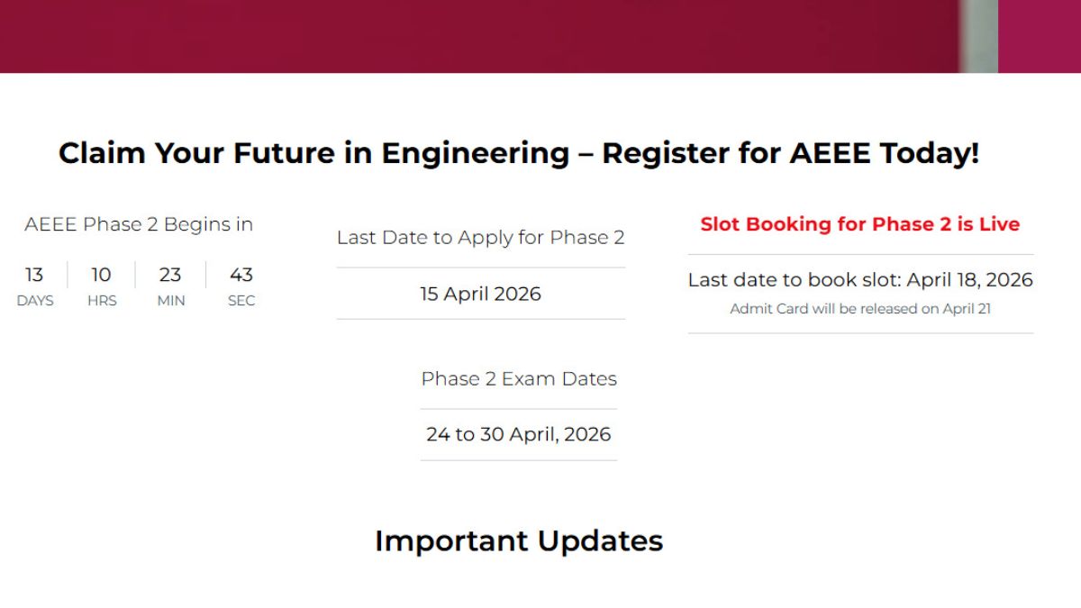The width and height of the screenshot is (1081, 608).
Task: Select the AEEE Phase 2 Begins in label
Action: pyautogui.click(x=139, y=224)
